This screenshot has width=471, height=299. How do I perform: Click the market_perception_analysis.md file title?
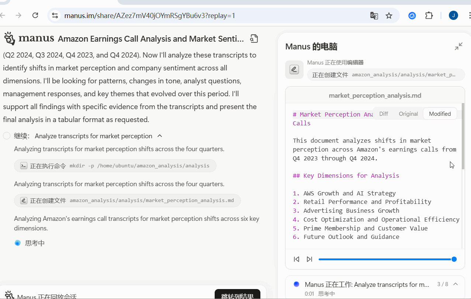pos(375,95)
